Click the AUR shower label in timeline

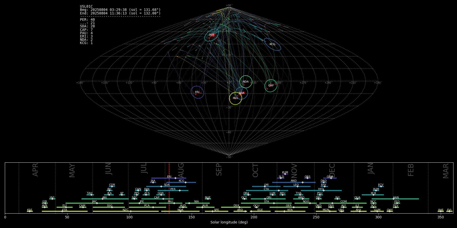[205, 206]
